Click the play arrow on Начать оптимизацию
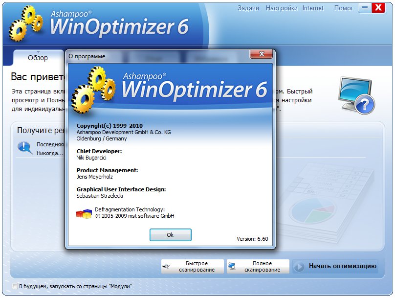The height and width of the screenshot is (298, 395). (x=299, y=267)
